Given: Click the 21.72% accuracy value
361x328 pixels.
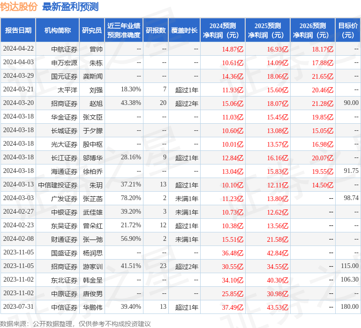Looking at the screenshot, I should click(x=131, y=225).
